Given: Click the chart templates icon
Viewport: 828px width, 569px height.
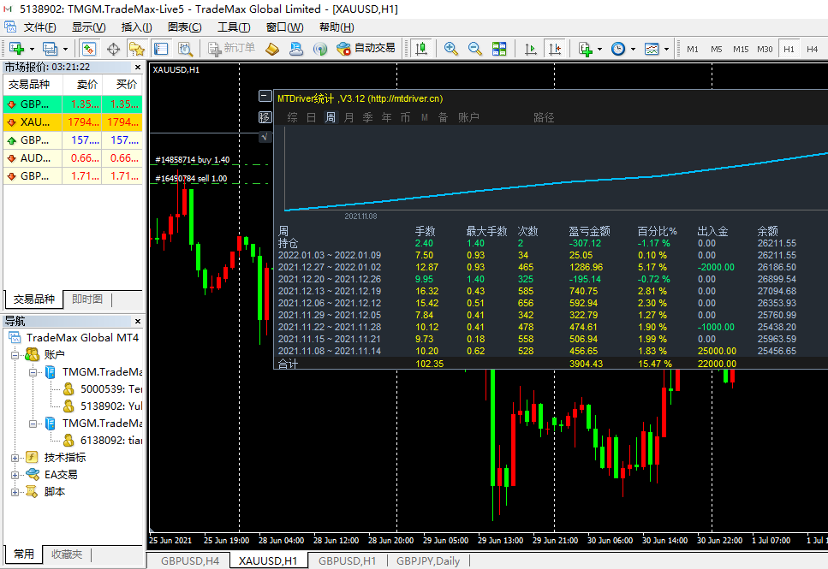Looking at the screenshot, I should tap(652, 49).
